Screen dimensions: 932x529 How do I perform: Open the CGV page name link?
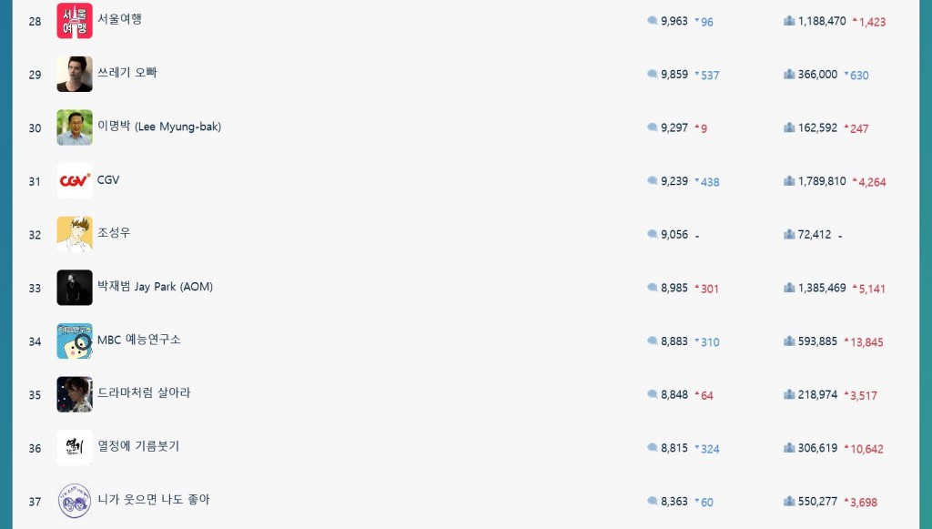pyautogui.click(x=108, y=179)
